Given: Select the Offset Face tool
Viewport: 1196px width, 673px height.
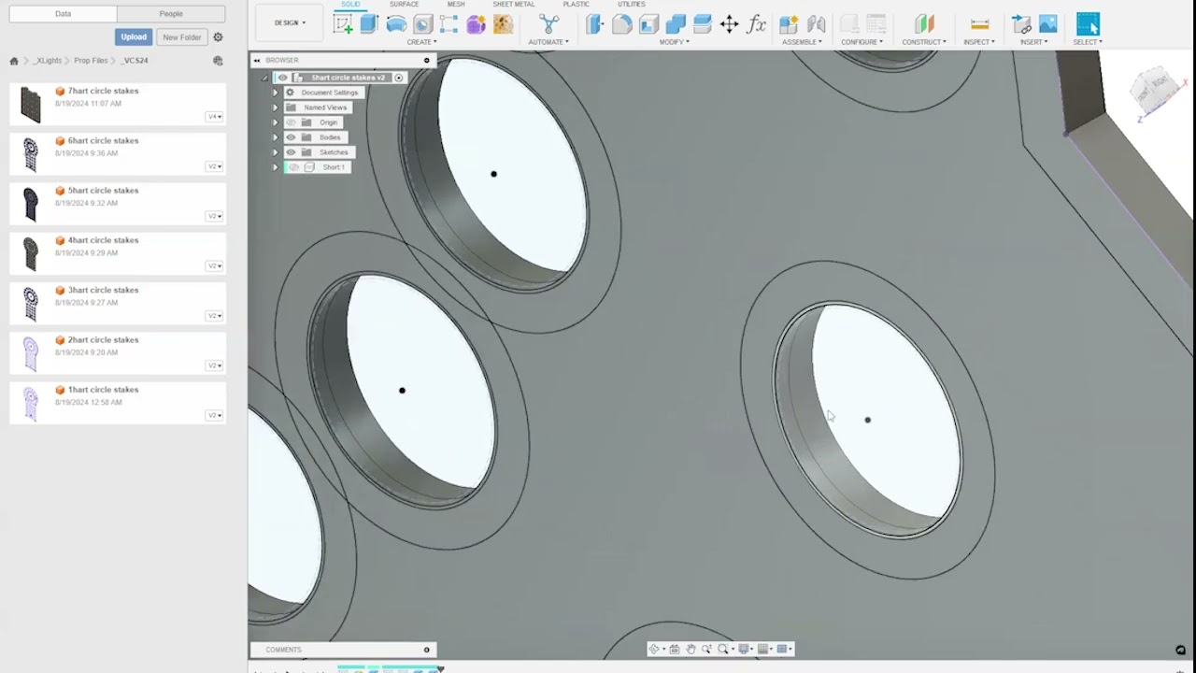Looking at the screenshot, I should tap(703, 24).
